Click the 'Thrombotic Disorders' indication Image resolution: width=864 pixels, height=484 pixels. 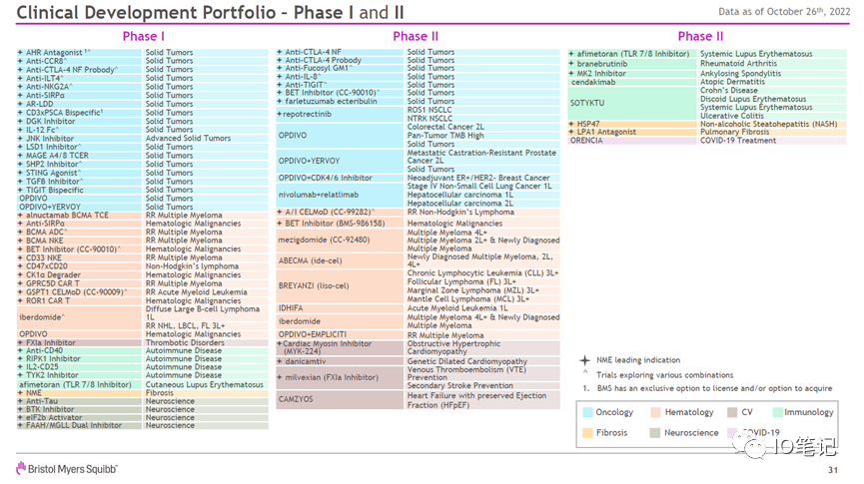[x=185, y=342]
